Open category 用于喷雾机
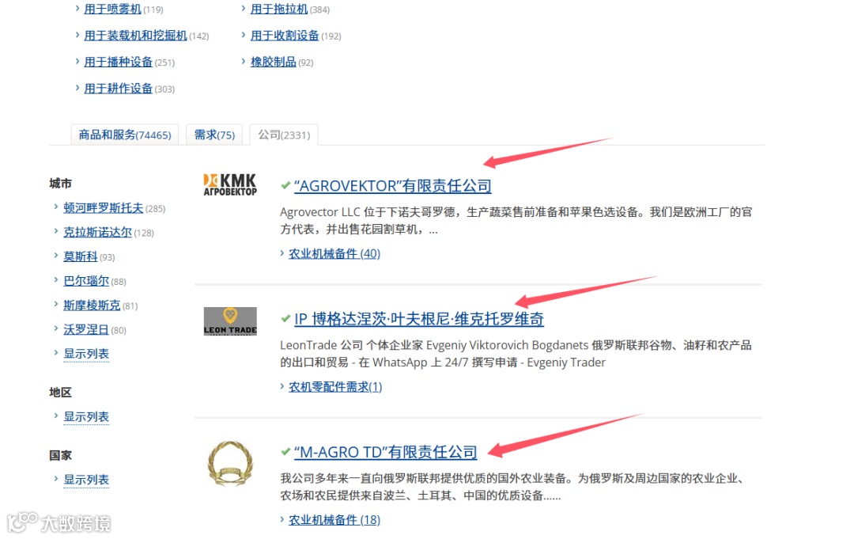854x539 pixels. click(113, 9)
